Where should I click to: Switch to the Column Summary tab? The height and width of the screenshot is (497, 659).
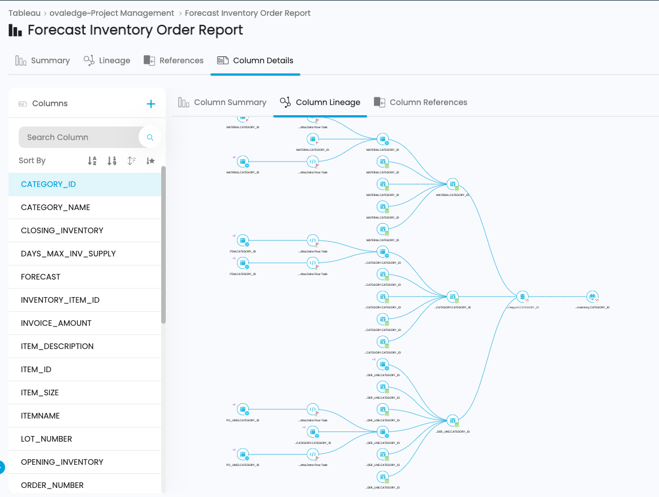tap(222, 102)
